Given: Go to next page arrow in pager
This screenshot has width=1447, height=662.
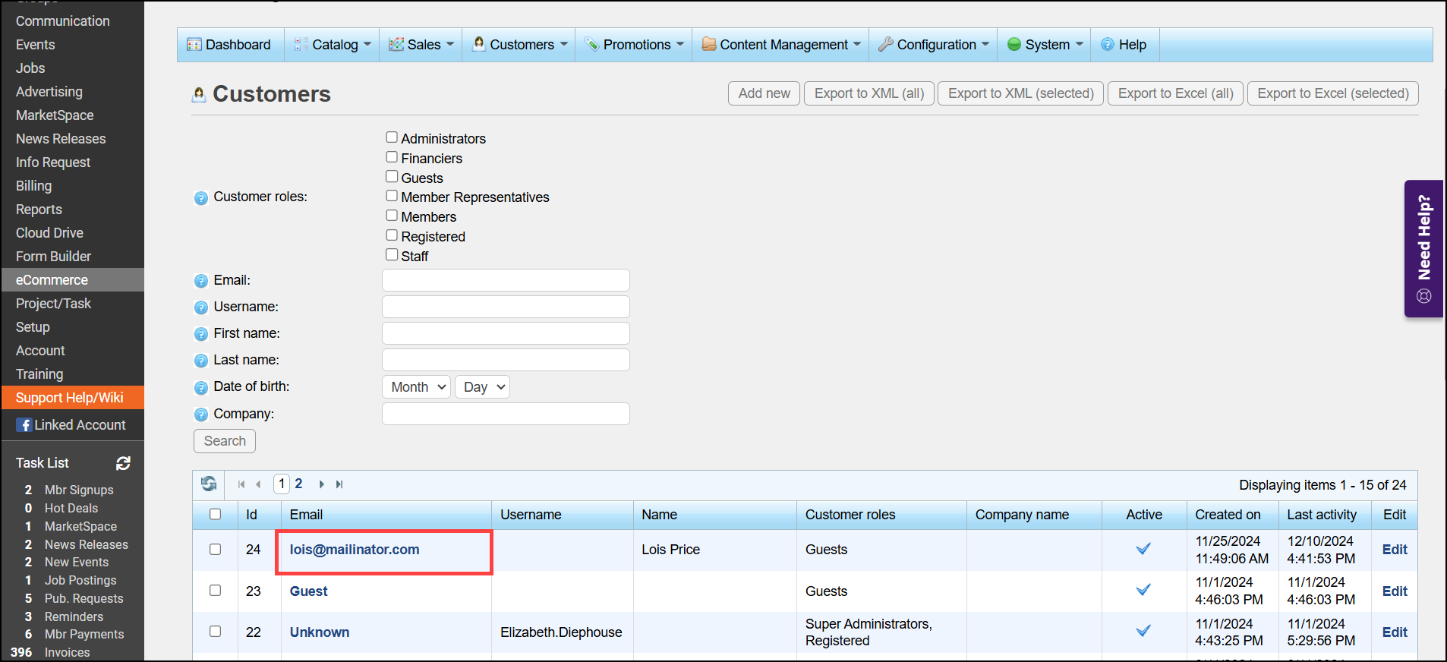Looking at the screenshot, I should pos(322,484).
